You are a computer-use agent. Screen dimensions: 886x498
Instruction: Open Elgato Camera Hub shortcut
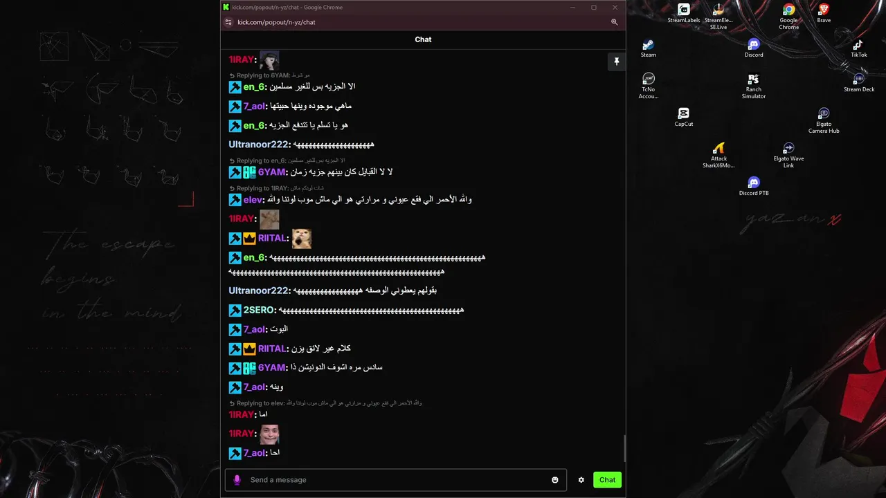824,121
